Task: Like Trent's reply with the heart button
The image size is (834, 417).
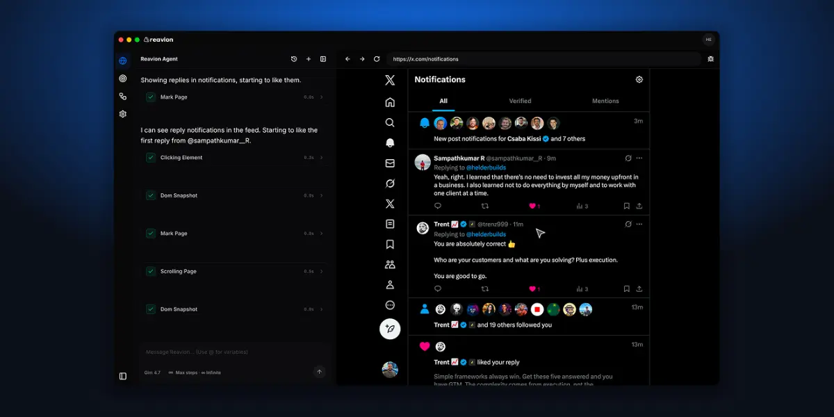Action: click(x=534, y=288)
